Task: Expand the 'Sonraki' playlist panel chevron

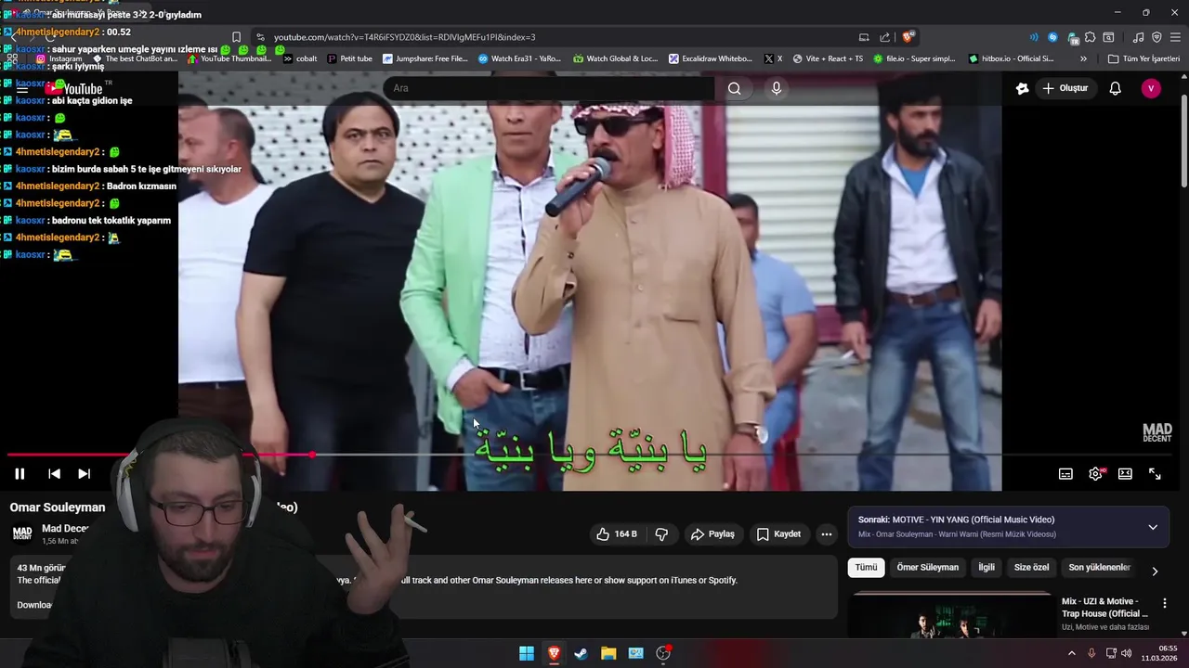Action: (1153, 527)
